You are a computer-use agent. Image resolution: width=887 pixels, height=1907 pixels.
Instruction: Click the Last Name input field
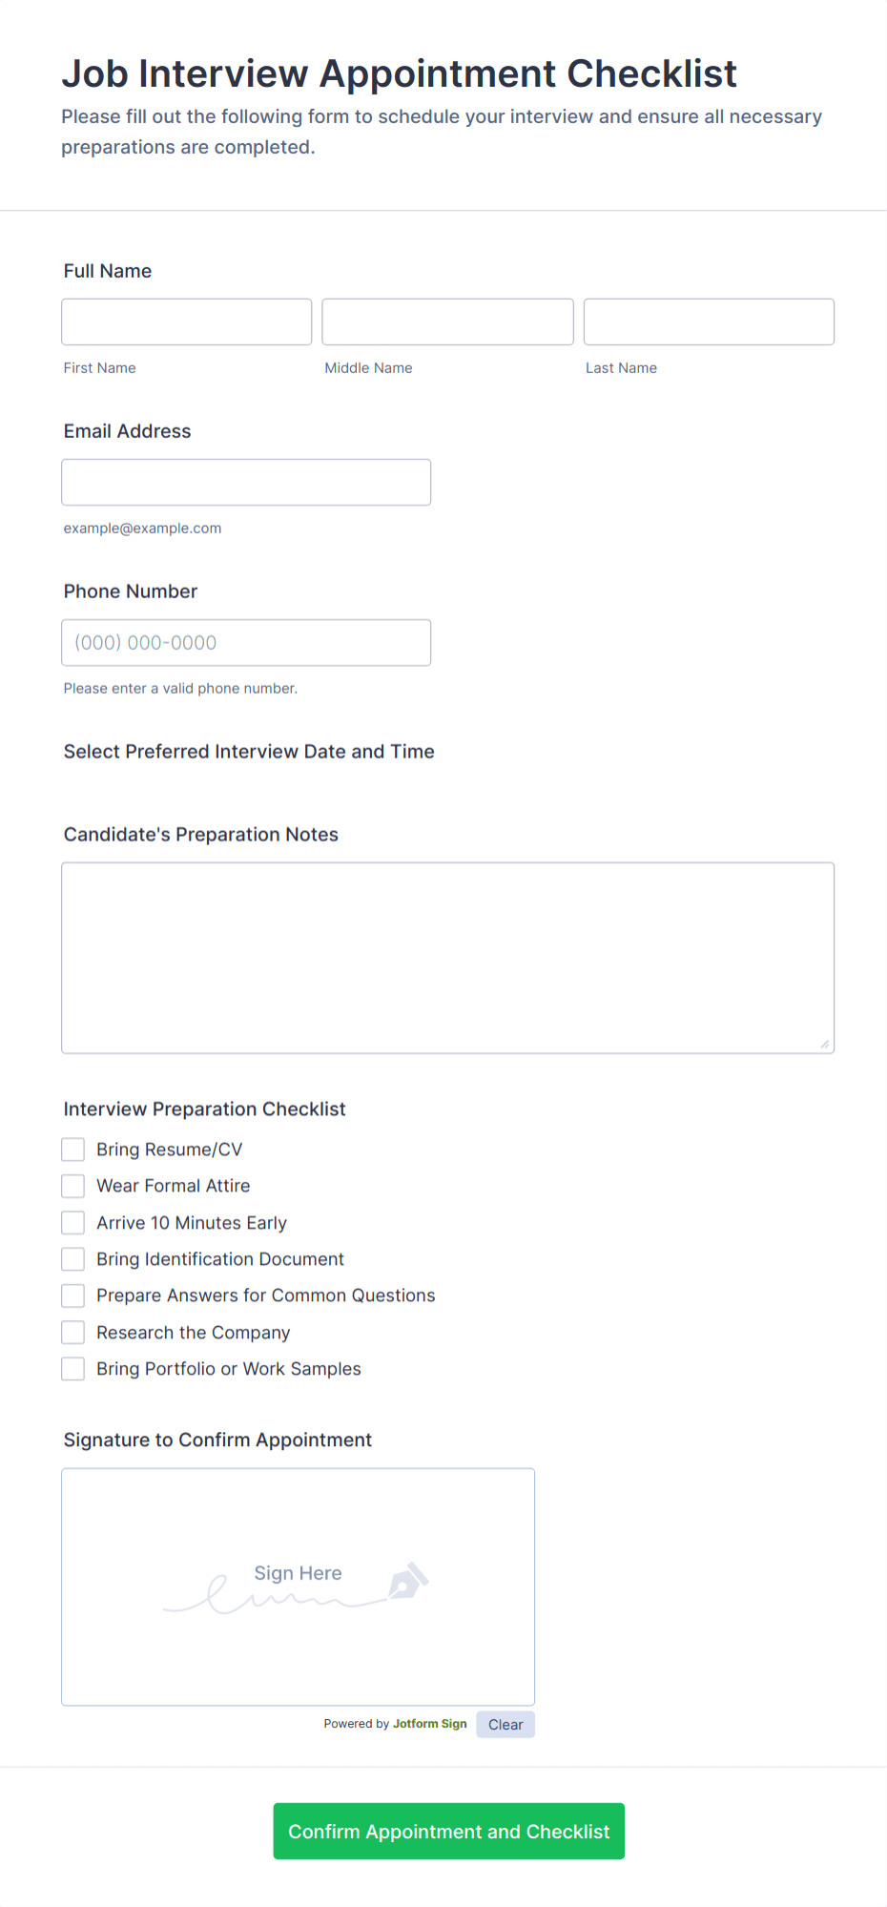(x=708, y=321)
